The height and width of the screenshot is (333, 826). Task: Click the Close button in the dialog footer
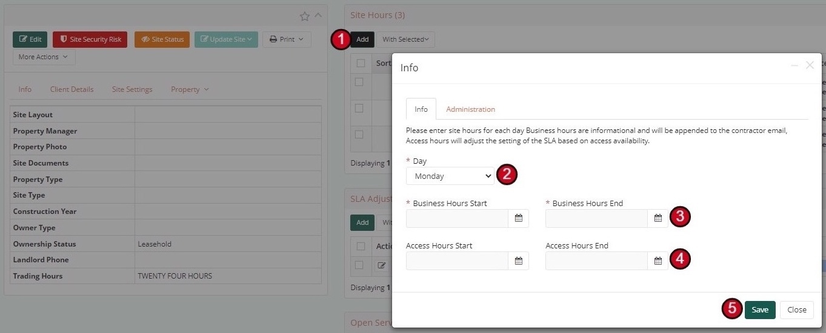pos(797,309)
